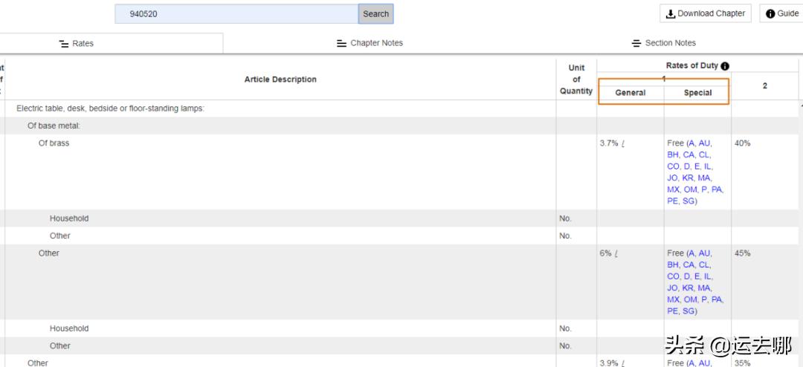Open footnote link beside the 6% rate
Image resolution: width=803 pixels, height=367 pixels.
tap(617, 253)
